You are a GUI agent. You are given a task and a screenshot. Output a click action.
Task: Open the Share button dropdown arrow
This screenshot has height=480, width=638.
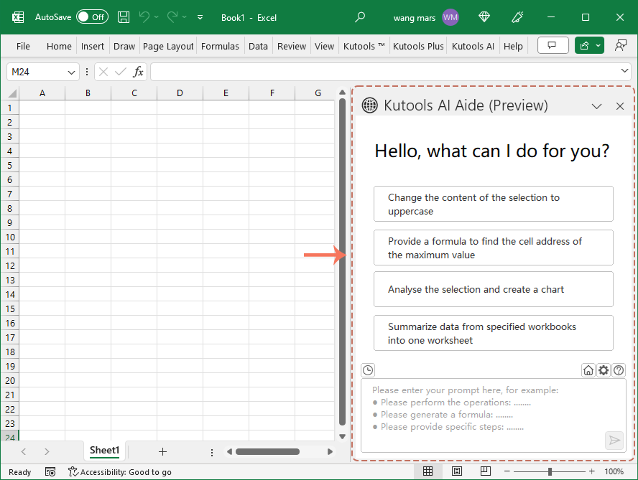(598, 45)
